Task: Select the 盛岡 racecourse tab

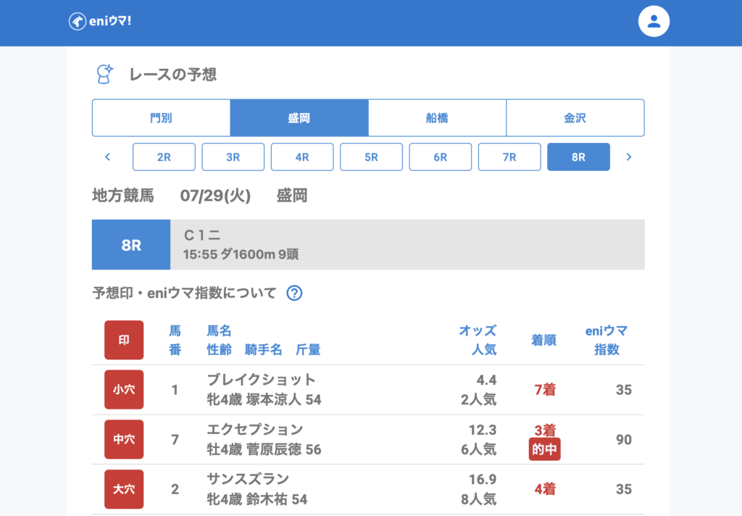Action: point(299,118)
